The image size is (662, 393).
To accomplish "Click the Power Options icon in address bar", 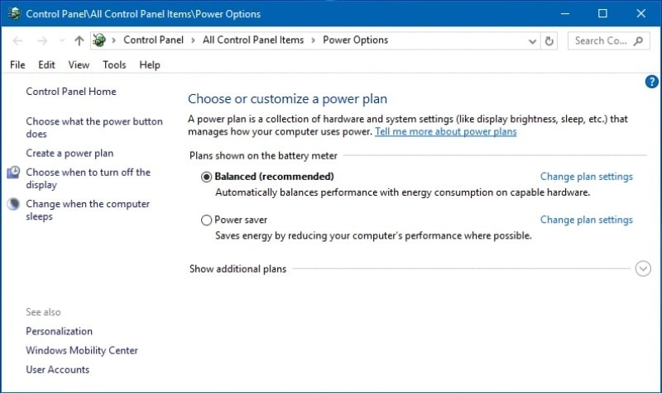I will [99, 40].
